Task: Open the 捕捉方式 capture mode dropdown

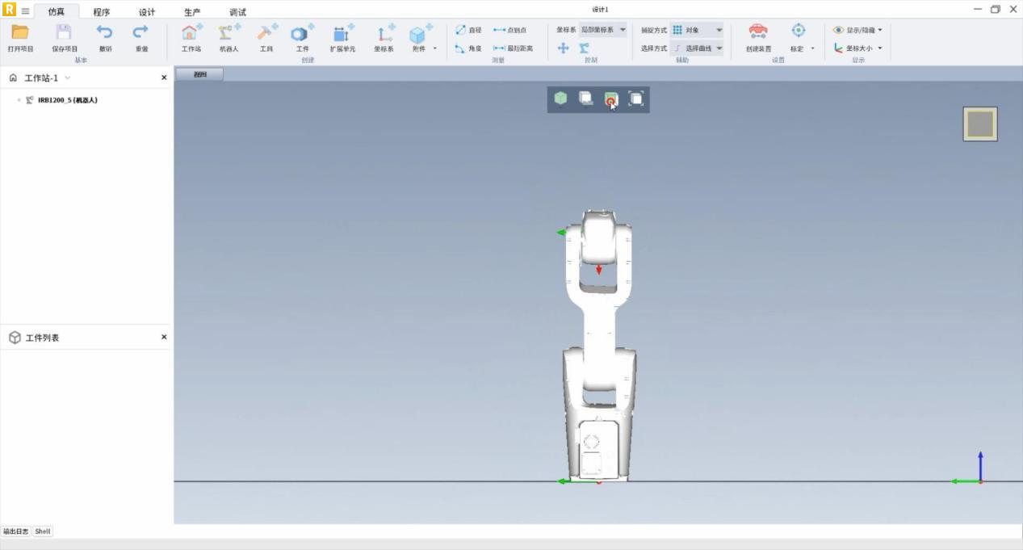Action: coord(697,30)
